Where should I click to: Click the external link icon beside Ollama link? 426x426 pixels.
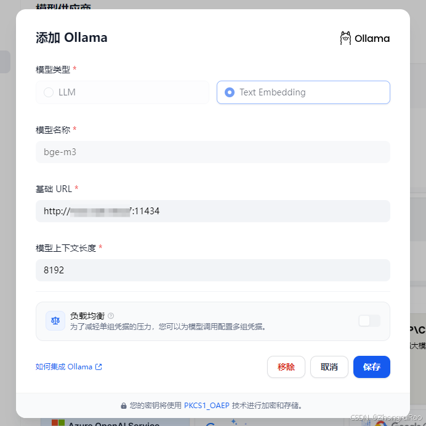point(98,367)
